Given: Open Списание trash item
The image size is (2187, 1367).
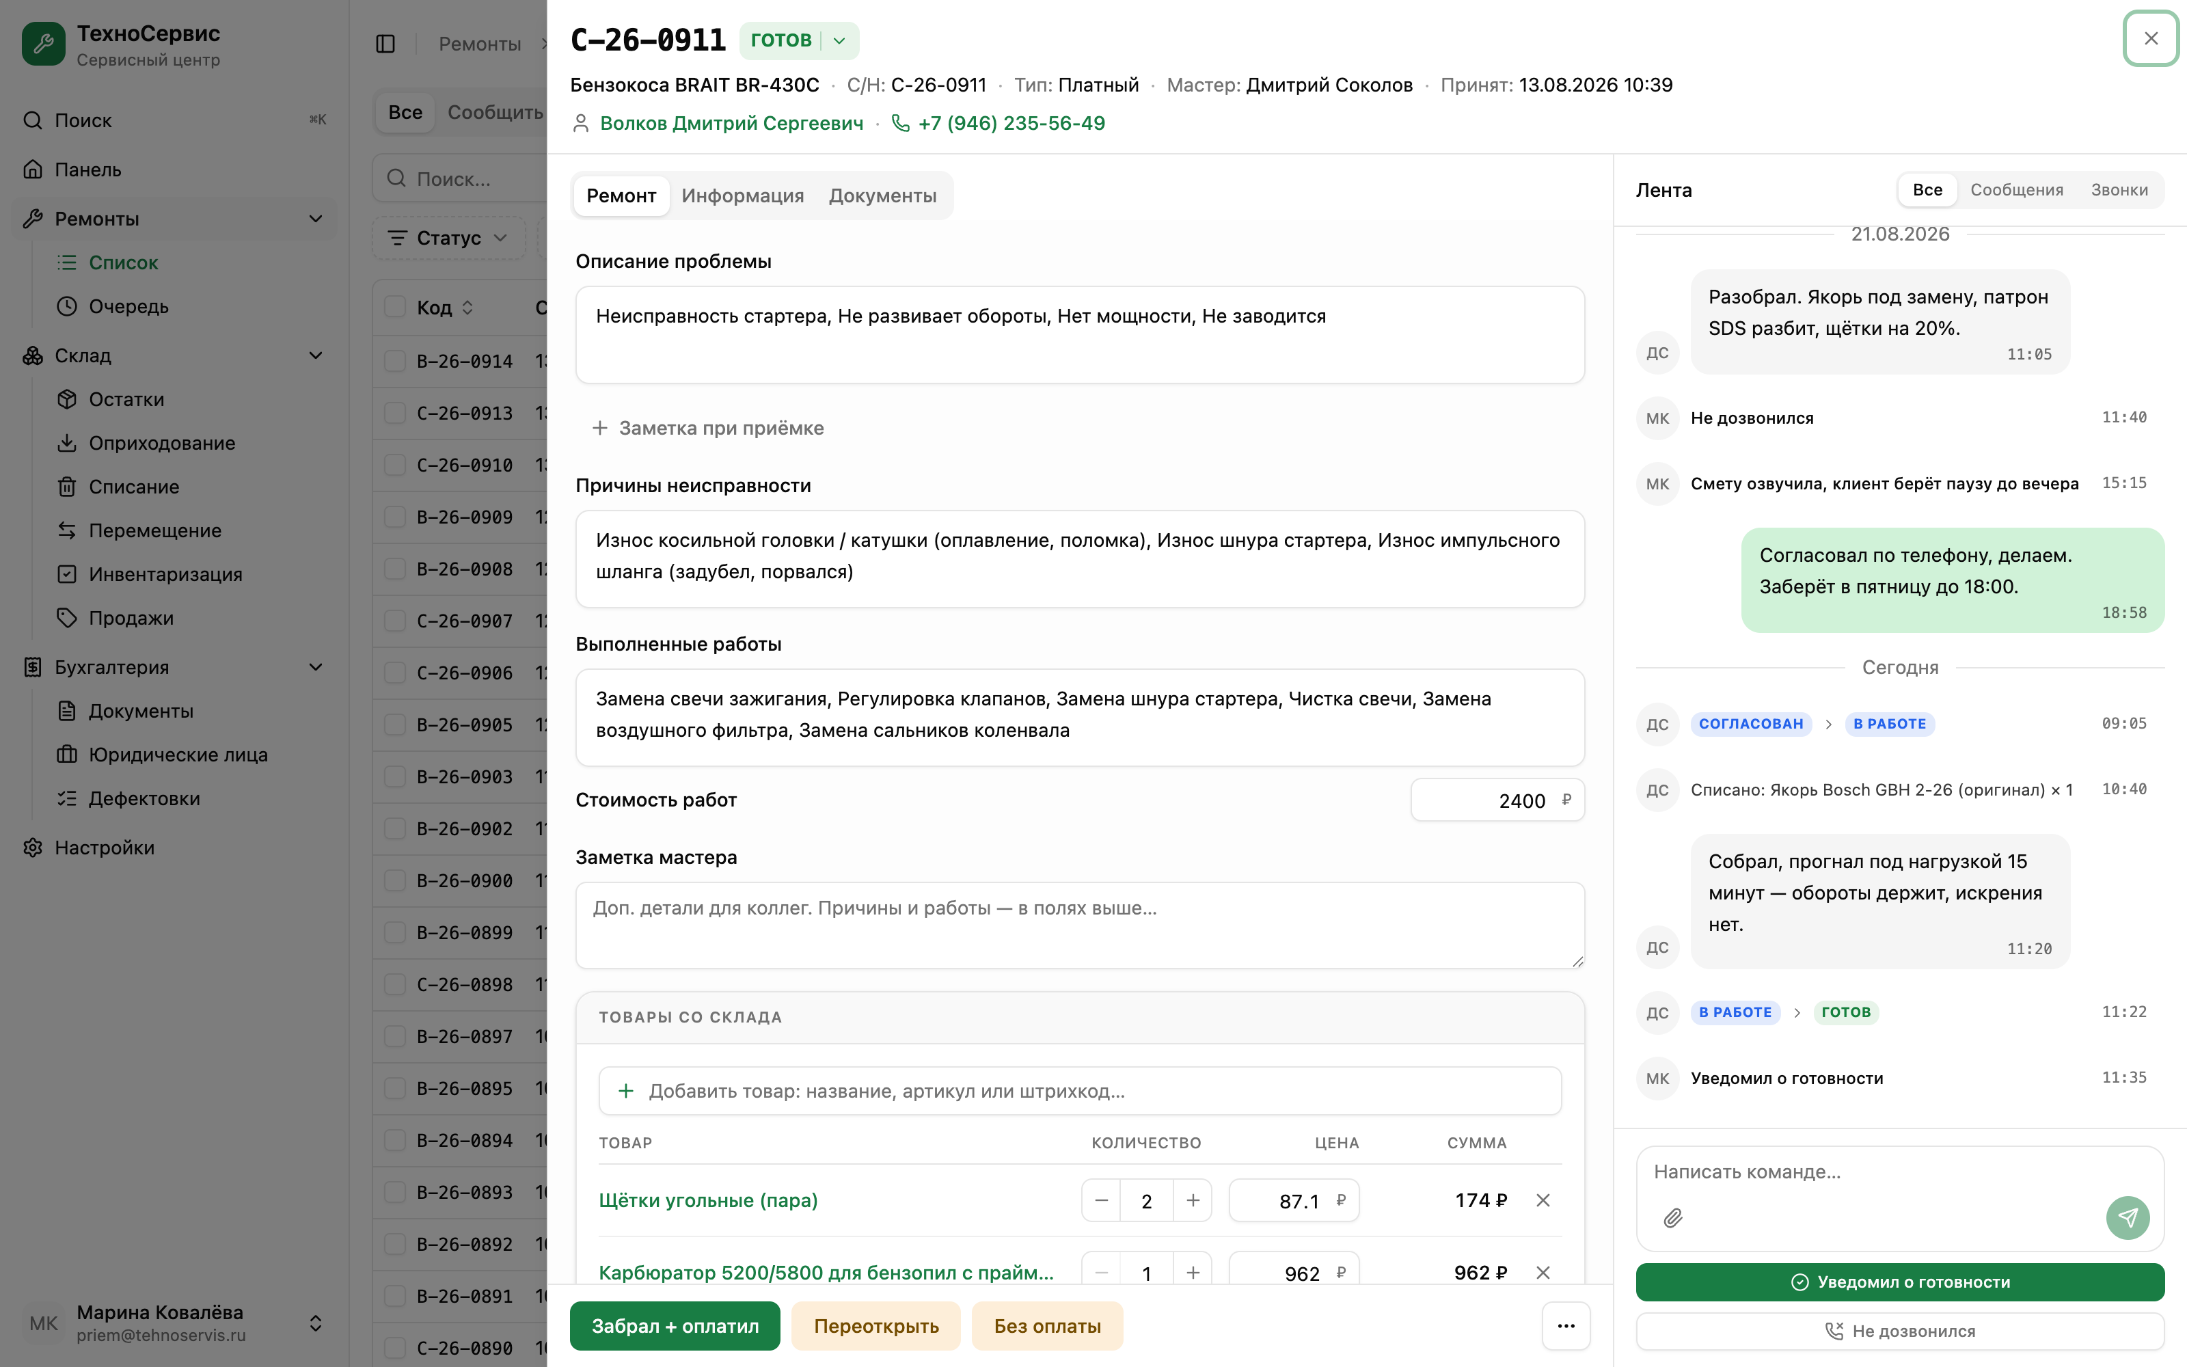Looking at the screenshot, I should coord(191,487).
